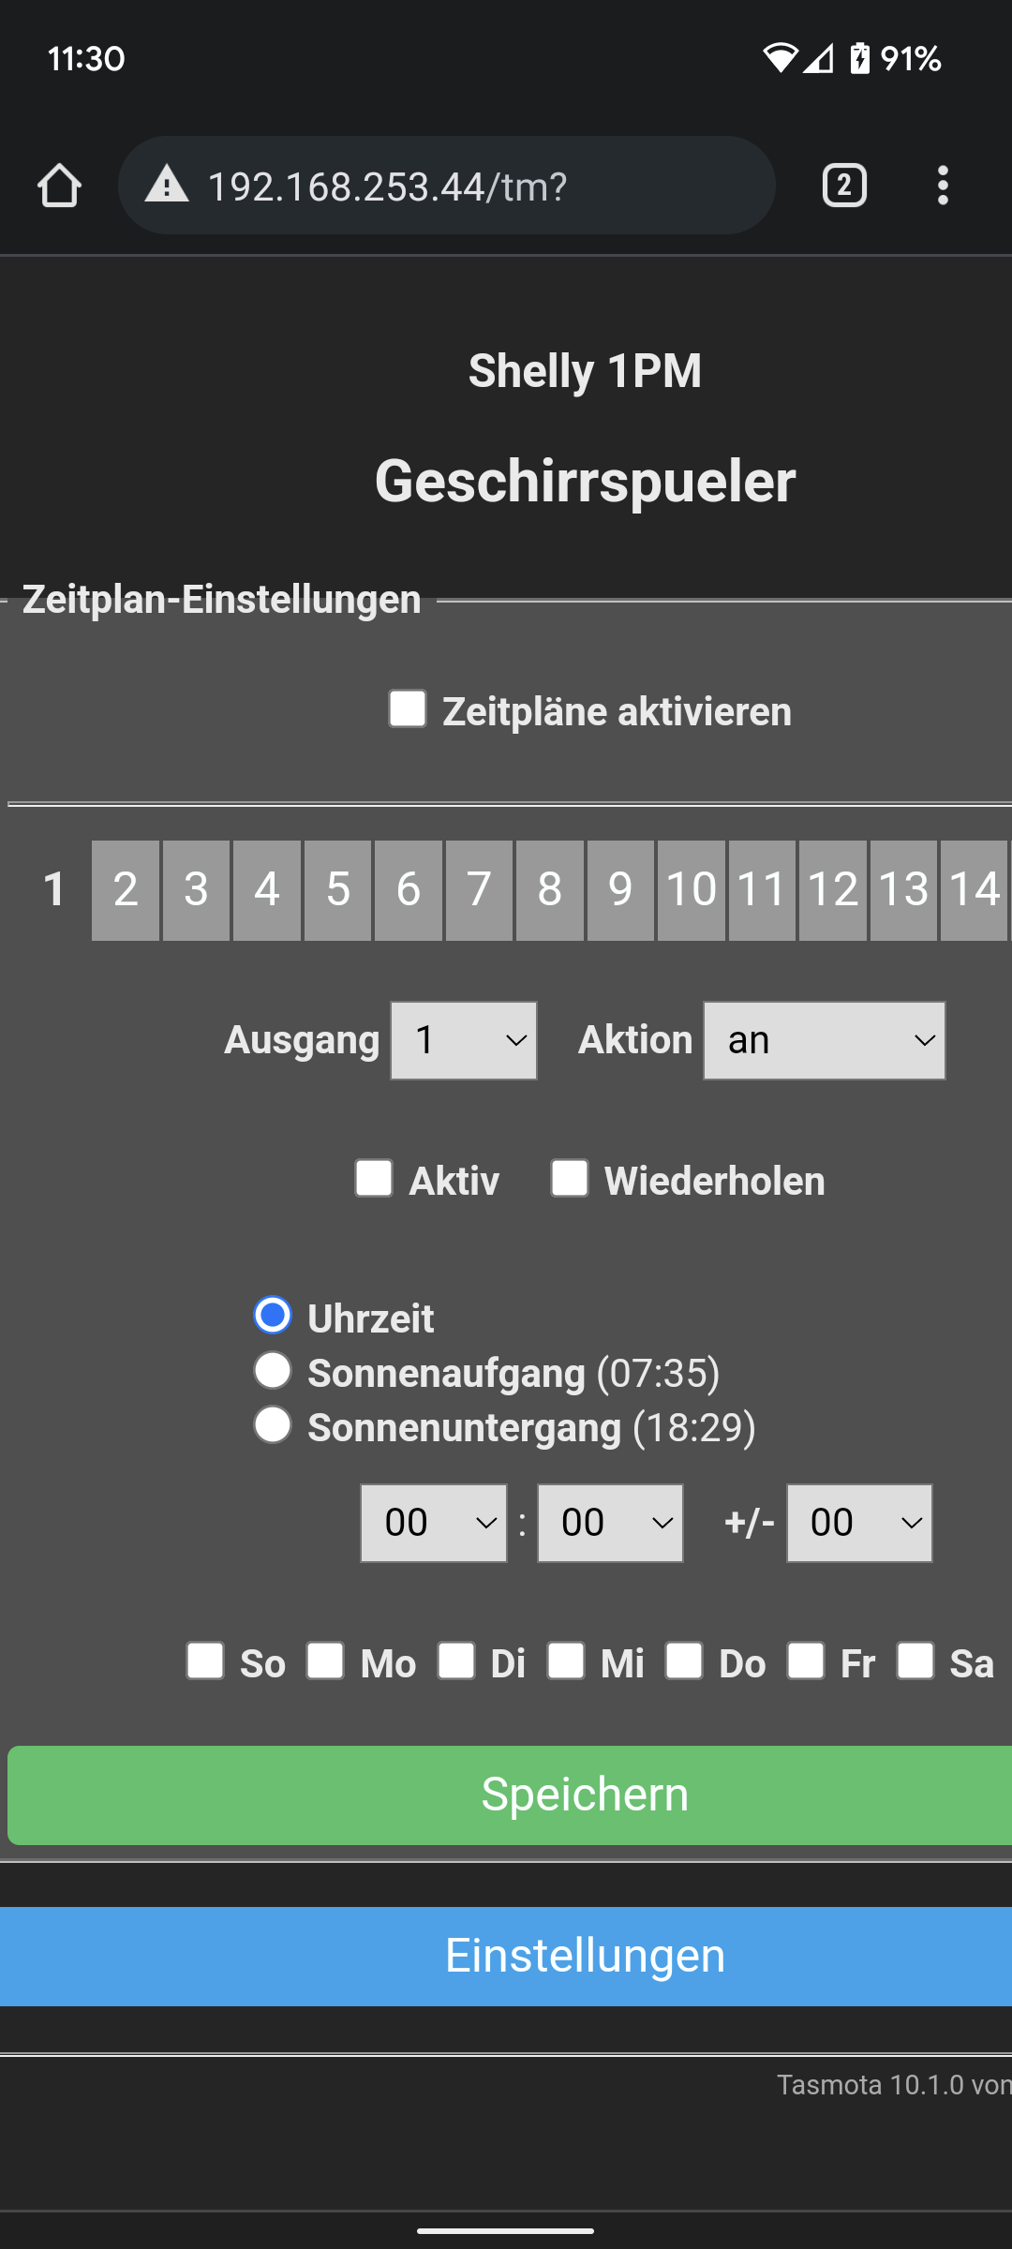
Task: Switch to timer tab 5
Action: click(x=337, y=889)
